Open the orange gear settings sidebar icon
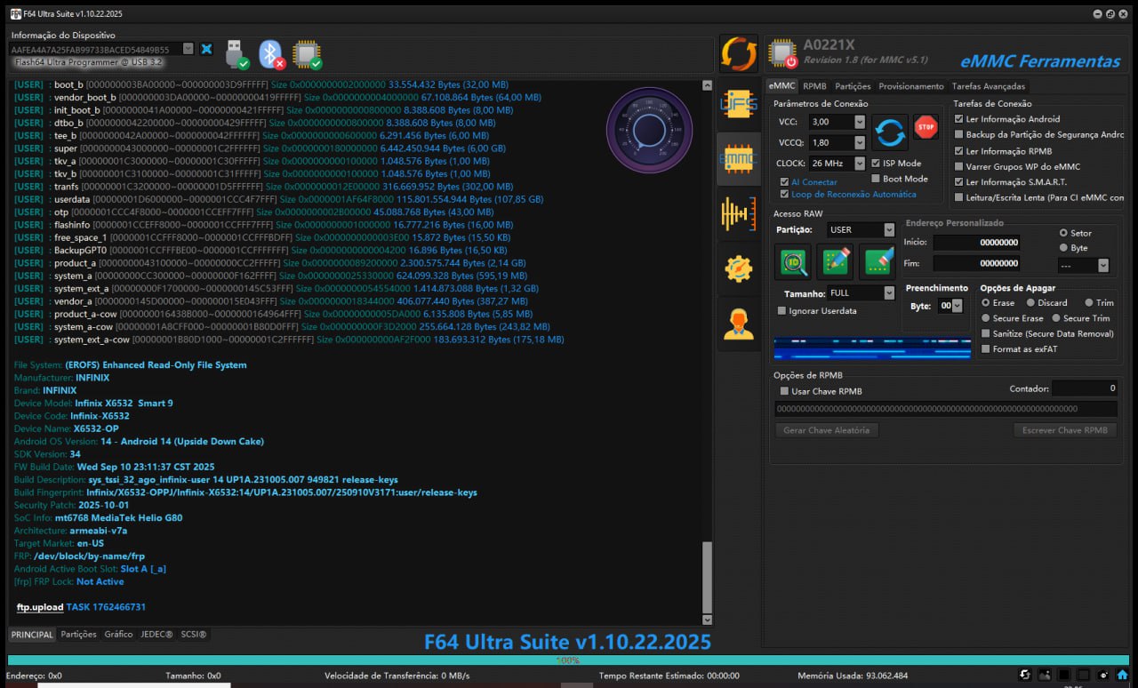Screen dimensions: 1138x688 coord(739,268)
